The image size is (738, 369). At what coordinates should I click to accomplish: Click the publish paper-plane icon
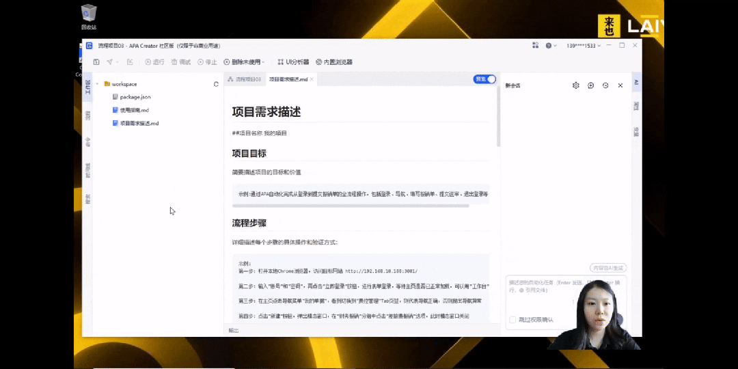pos(109,62)
